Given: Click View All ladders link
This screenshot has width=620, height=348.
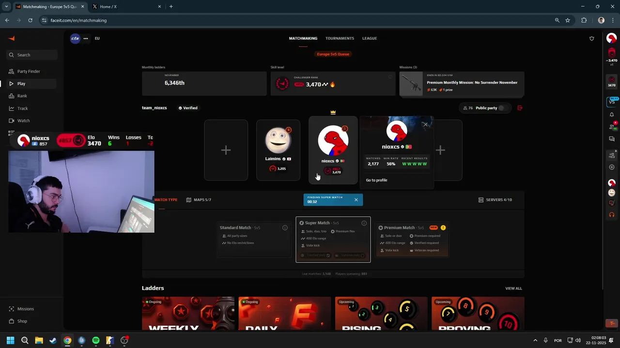Looking at the screenshot, I should tap(513, 289).
